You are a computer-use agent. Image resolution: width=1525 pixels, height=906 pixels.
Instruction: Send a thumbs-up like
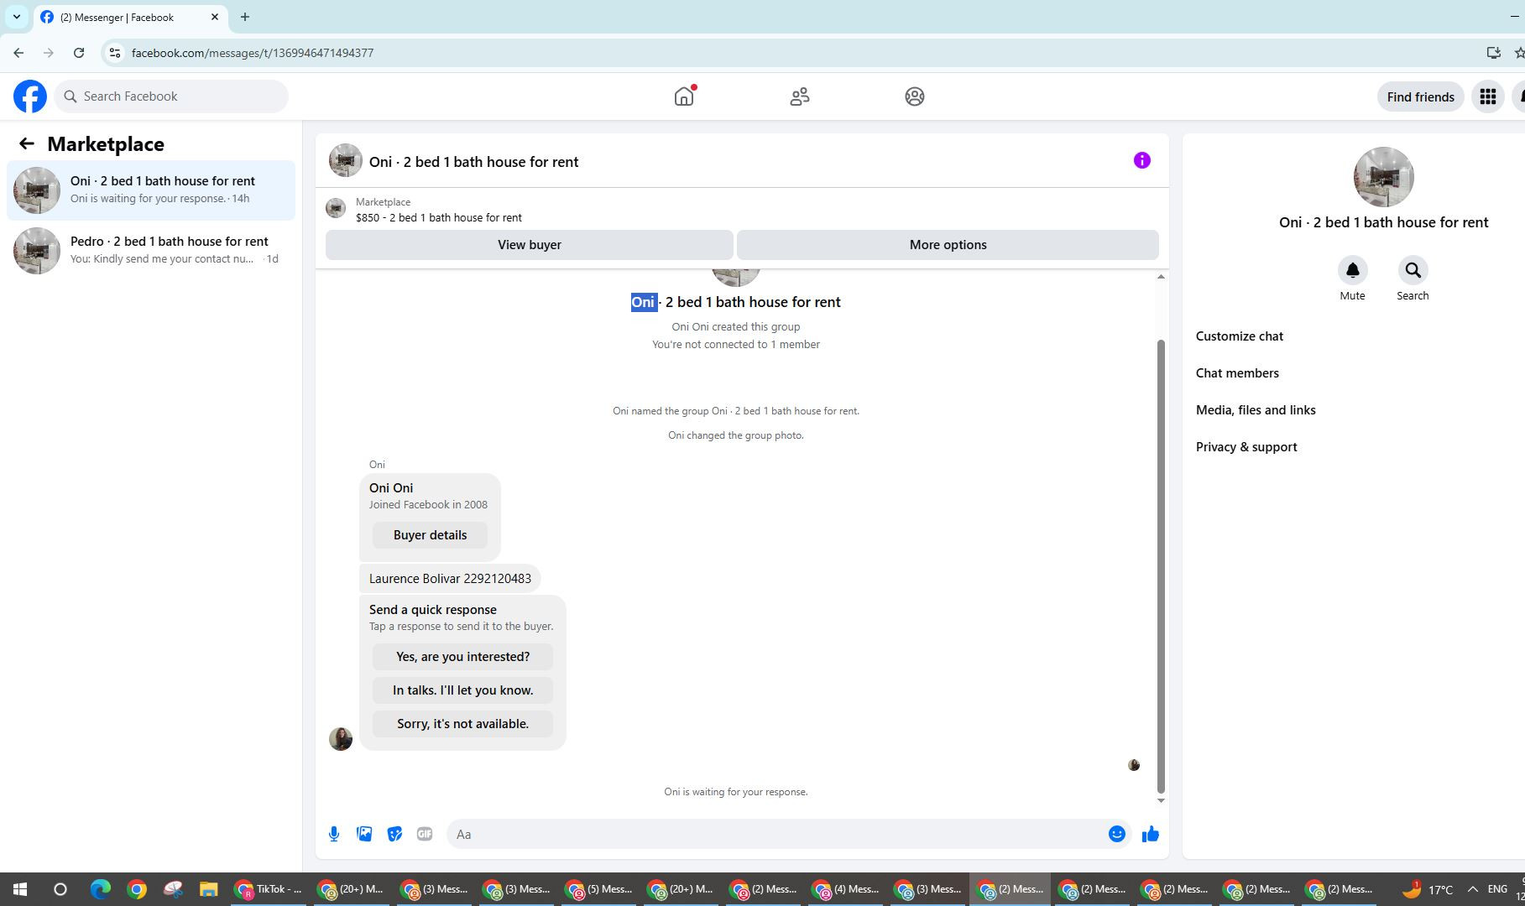(x=1151, y=834)
